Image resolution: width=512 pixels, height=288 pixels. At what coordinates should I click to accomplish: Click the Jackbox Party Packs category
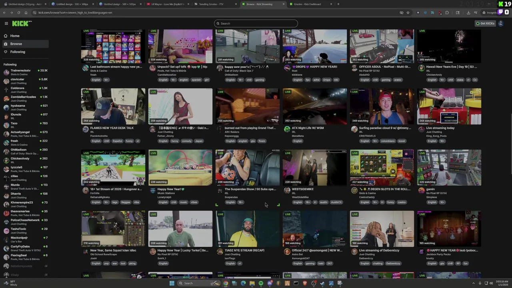(438, 254)
